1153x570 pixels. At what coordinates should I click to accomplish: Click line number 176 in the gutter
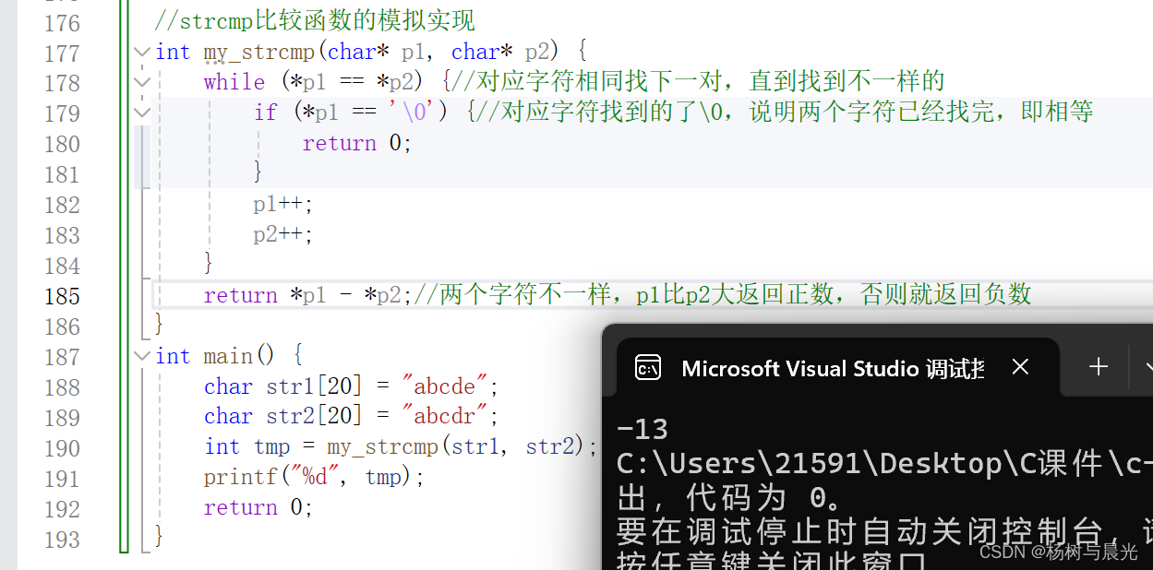[62, 22]
